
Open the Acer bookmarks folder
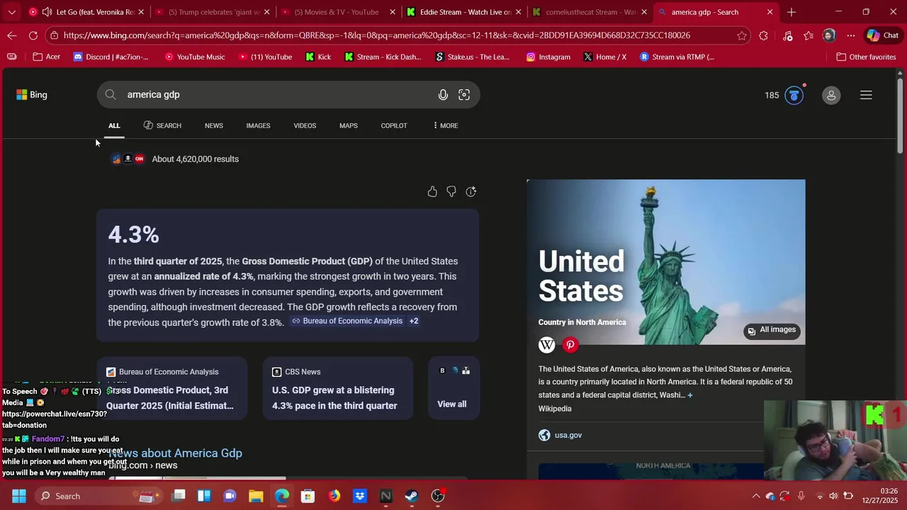46,57
